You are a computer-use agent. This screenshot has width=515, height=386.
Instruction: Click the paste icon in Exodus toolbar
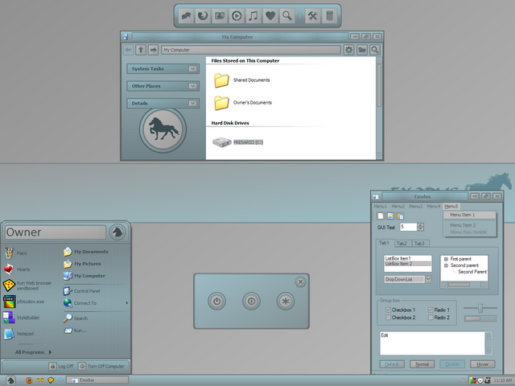click(400, 216)
